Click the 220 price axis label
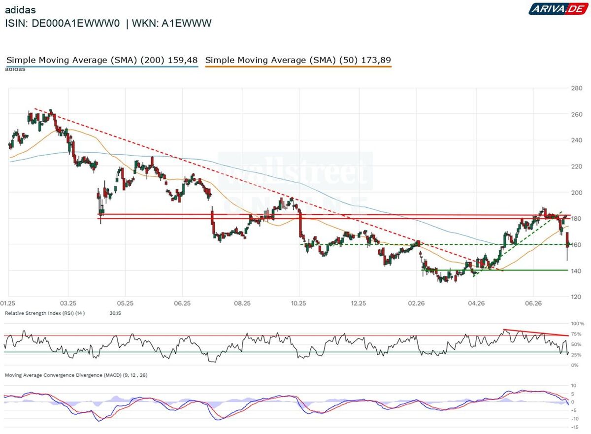Screen dimensions: 591x434 tap(576, 167)
